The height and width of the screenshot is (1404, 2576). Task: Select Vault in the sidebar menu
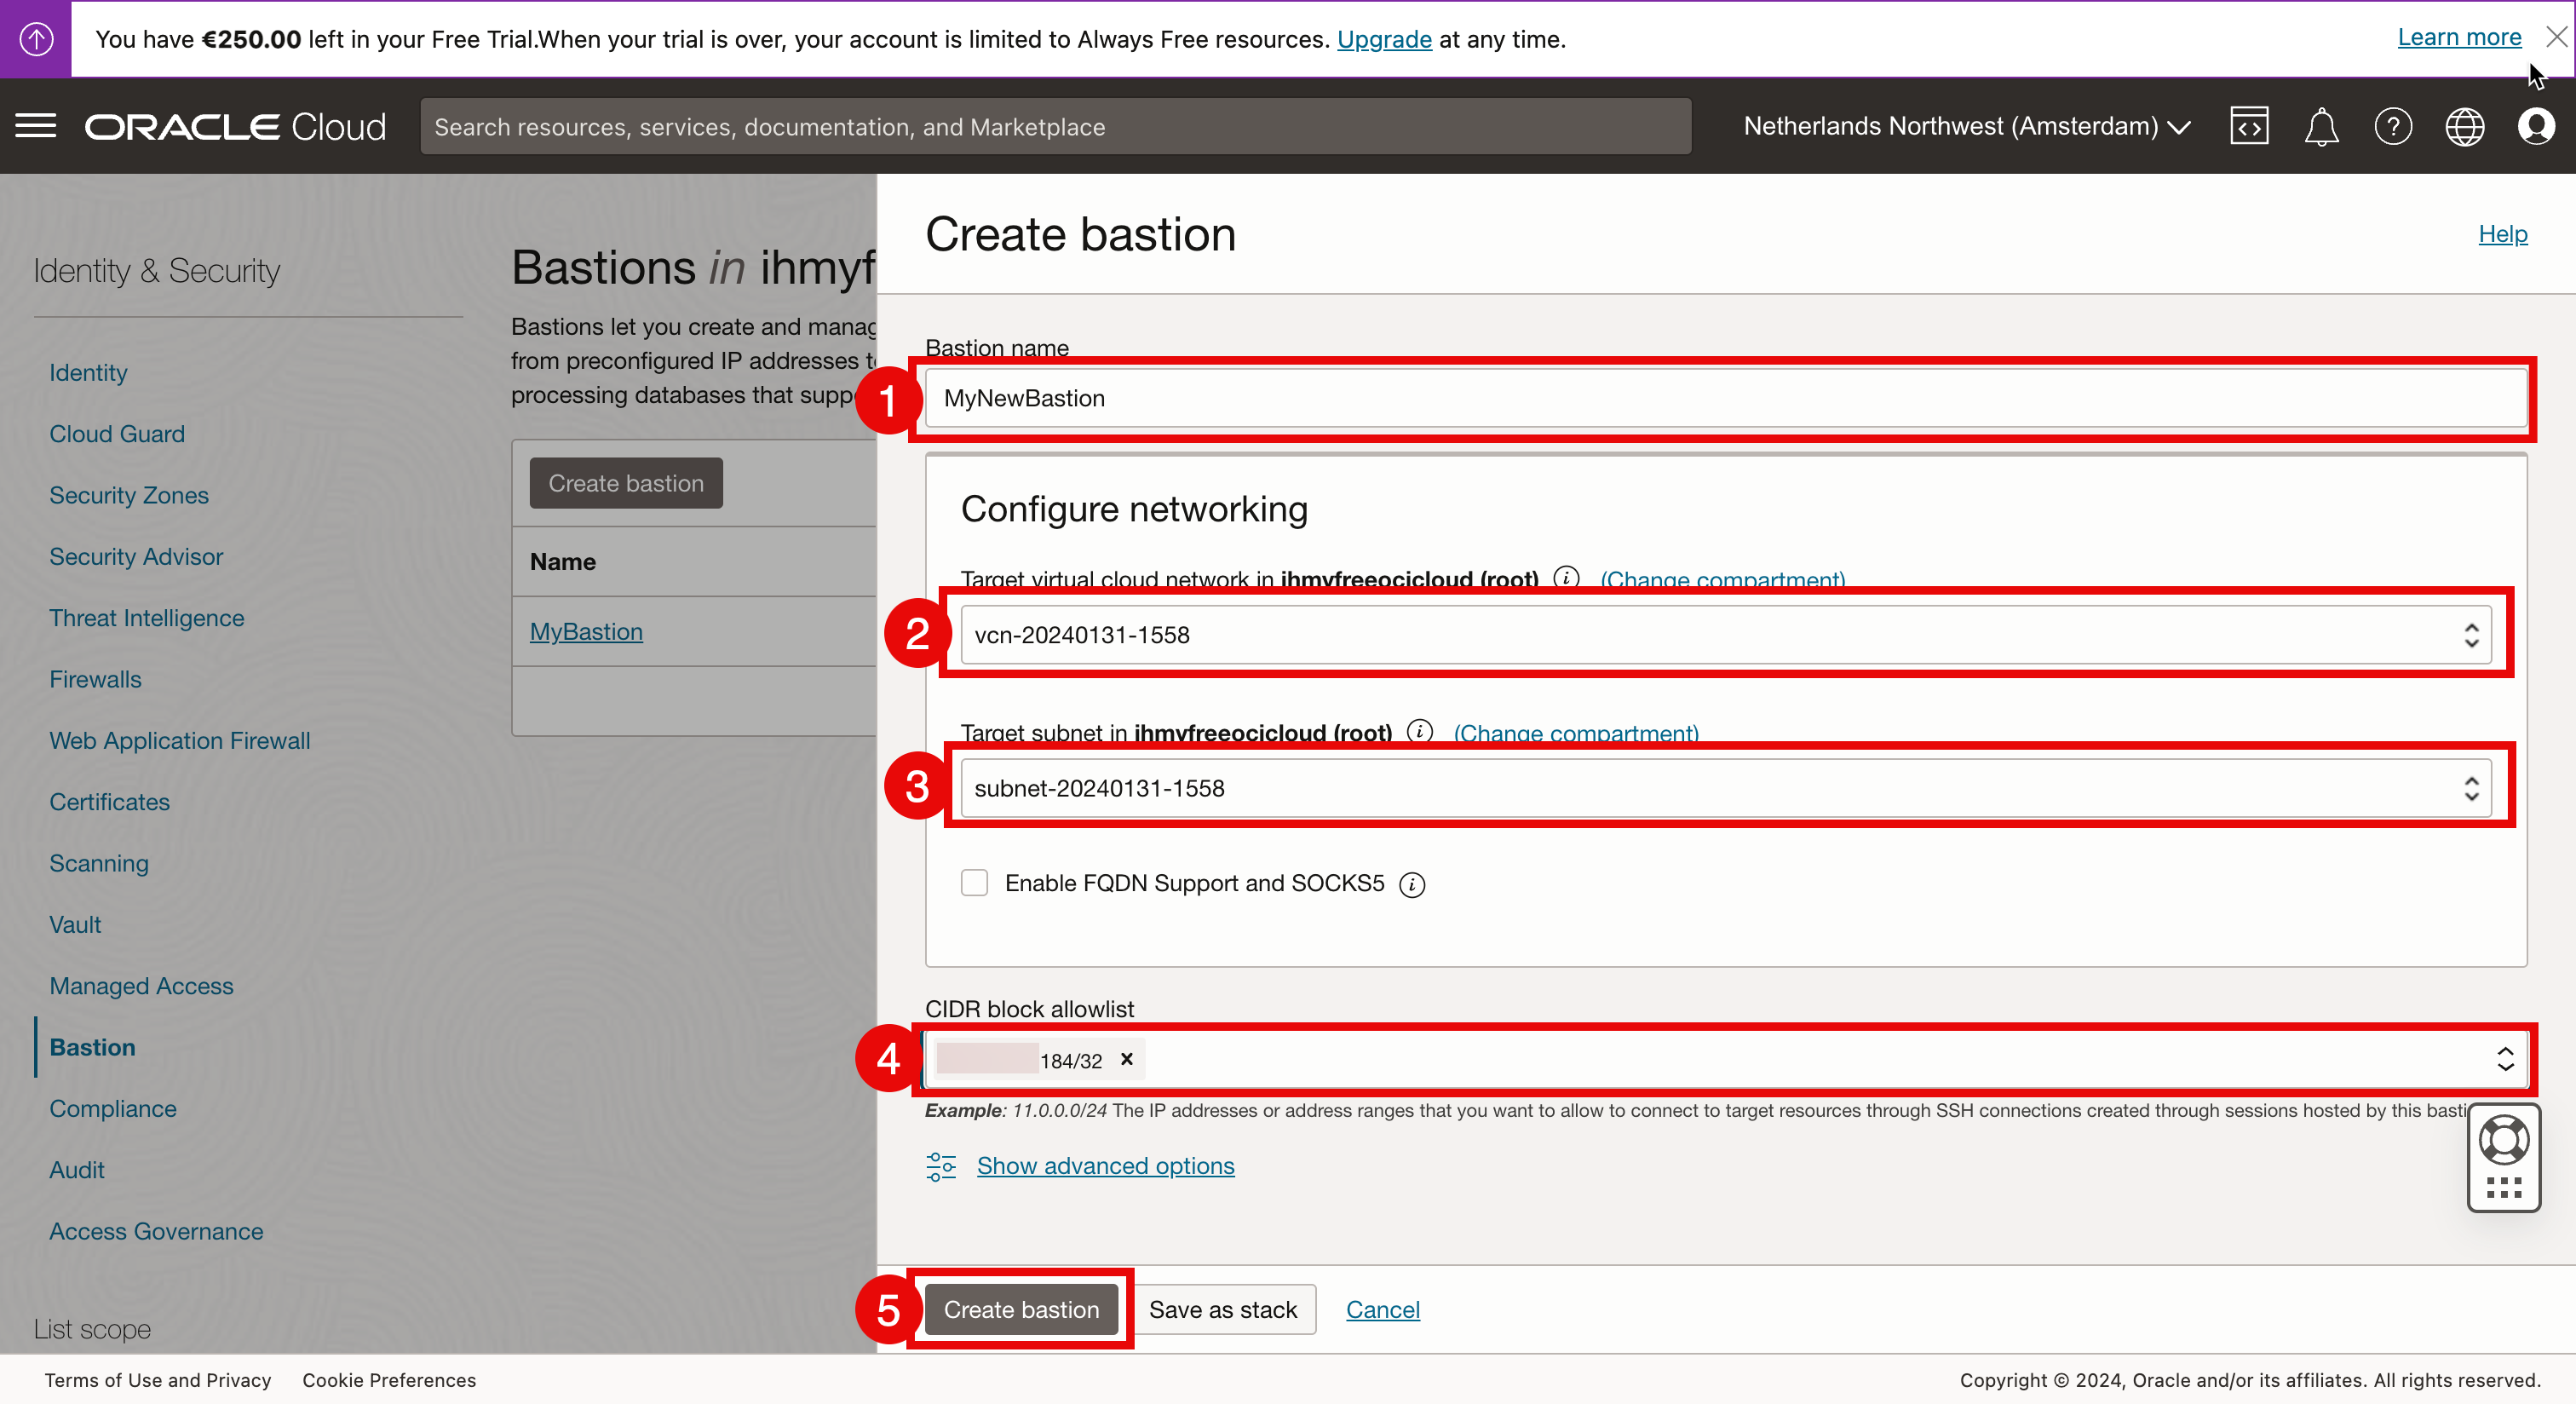(x=75, y=924)
